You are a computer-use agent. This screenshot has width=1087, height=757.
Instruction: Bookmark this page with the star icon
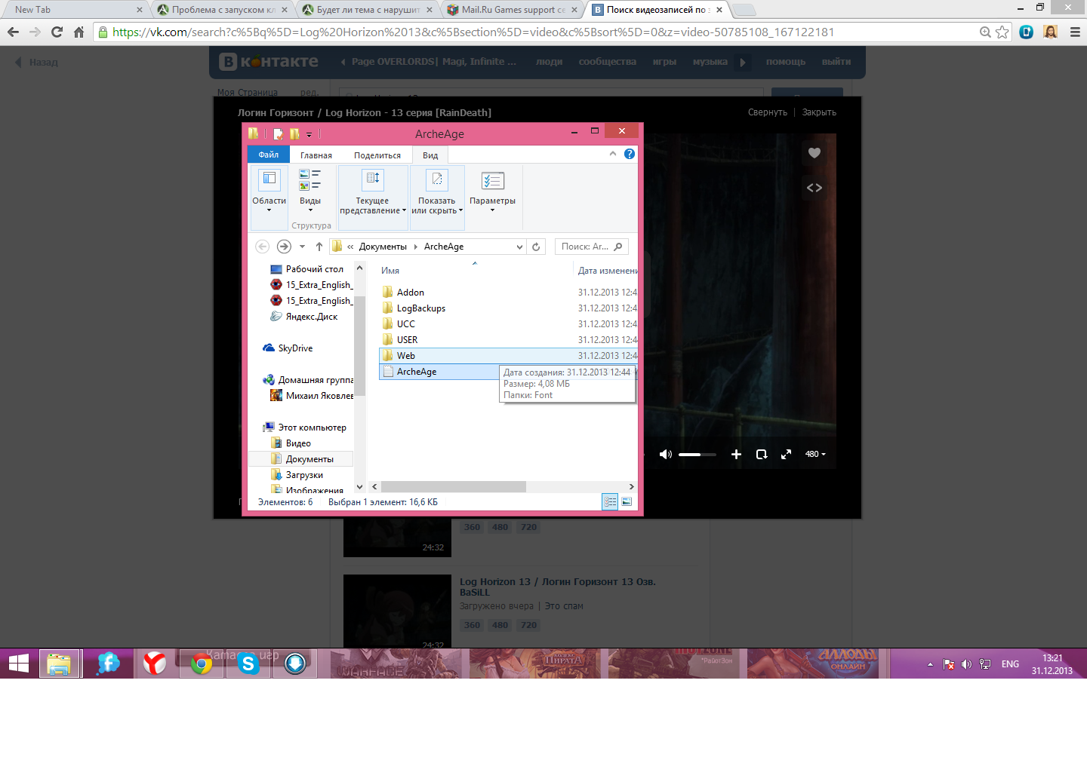[x=1002, y=32]
